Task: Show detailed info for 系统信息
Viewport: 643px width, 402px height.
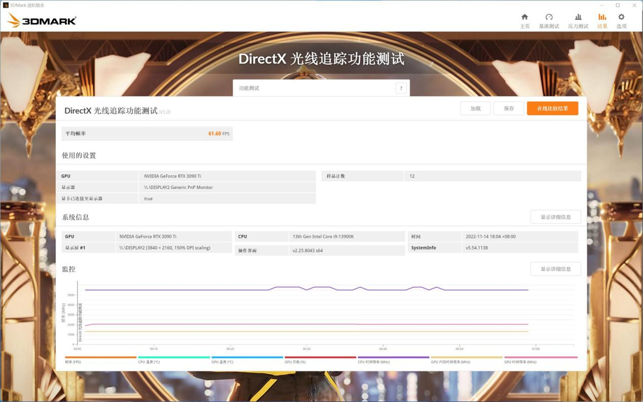Action: (555, 217)
